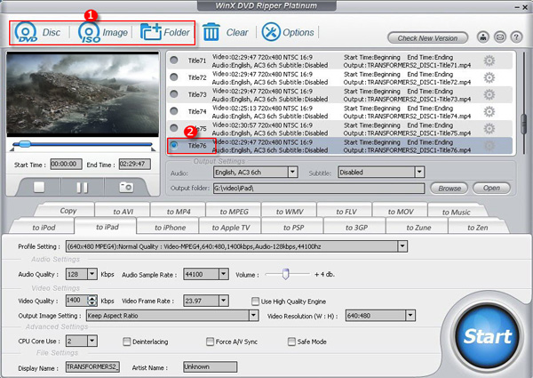
Task: Open settings gear for Title72
Action: tap(489, 78)
